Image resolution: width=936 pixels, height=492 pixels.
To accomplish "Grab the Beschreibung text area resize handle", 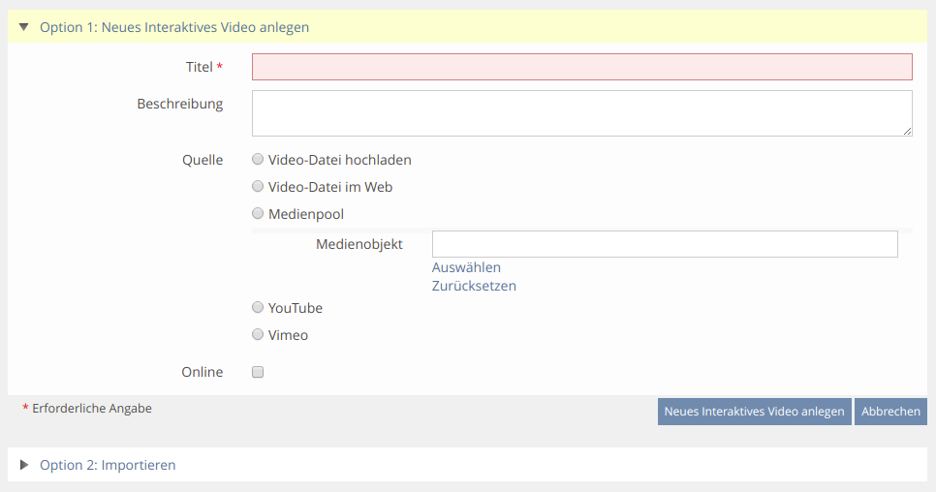I will 907,131.
